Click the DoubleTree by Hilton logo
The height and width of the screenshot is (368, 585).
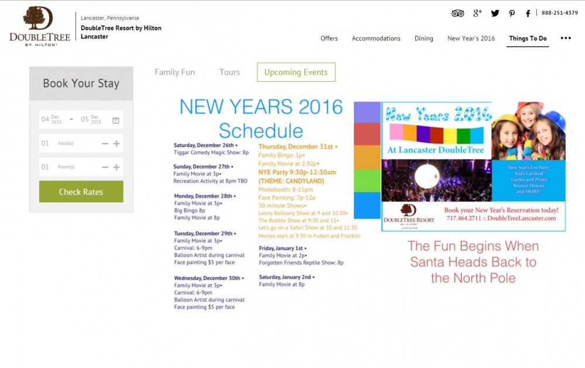click(40, 26)
